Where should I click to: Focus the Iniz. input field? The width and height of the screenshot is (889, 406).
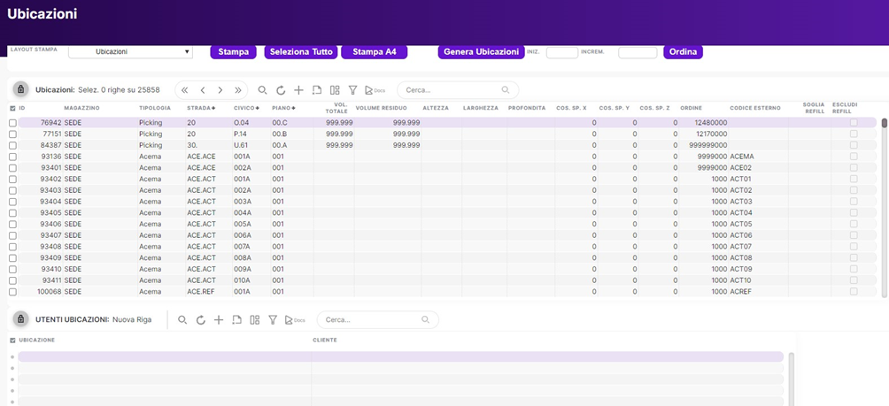tap(562, 53)
